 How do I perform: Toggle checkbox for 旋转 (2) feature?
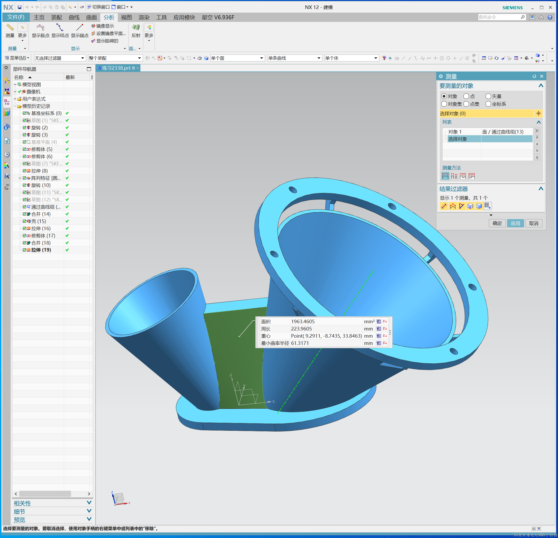[24, 128]
